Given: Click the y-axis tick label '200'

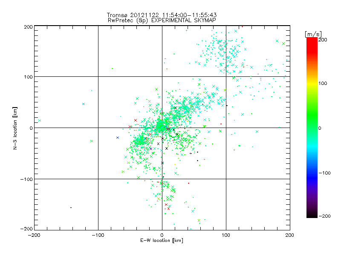Looking at the screenshot, I should [x=28, y=27].
